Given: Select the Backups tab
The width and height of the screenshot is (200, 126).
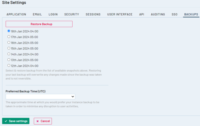Looking at the screenshot, I should [191, 14].
